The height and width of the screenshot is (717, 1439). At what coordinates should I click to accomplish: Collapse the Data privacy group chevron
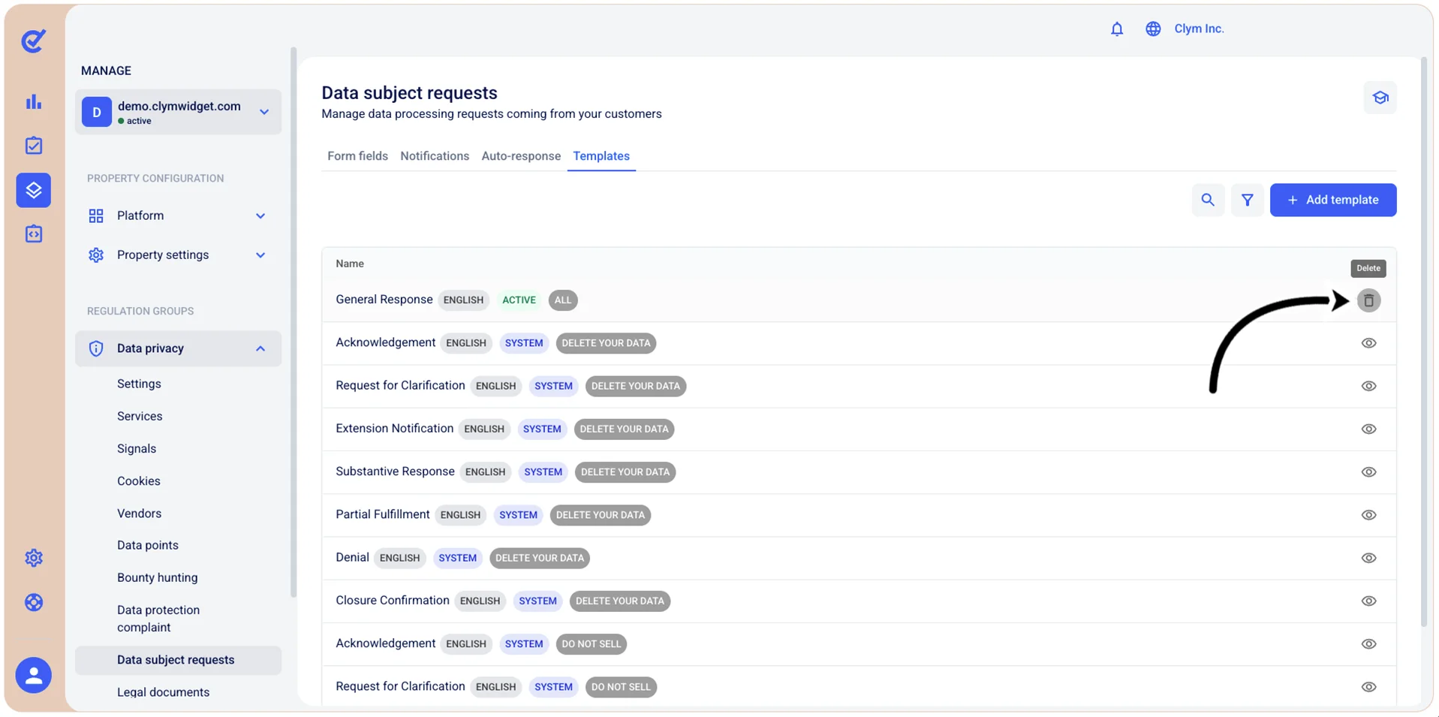pyautogui.click(x=260, y=348)
